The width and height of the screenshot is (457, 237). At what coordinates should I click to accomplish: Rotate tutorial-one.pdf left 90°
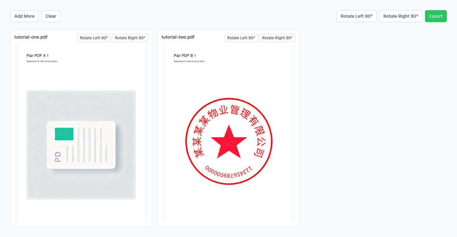[x=94, y=38]
